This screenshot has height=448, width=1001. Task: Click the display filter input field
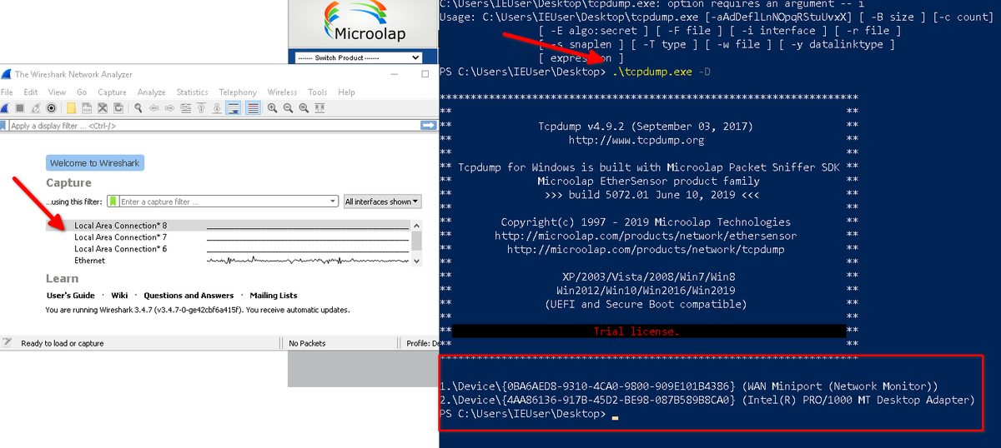[214, 126]
